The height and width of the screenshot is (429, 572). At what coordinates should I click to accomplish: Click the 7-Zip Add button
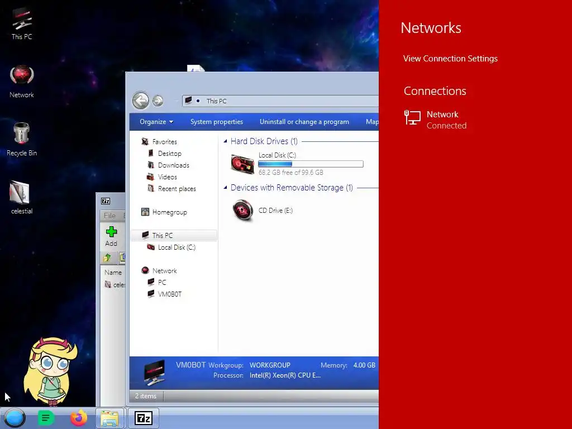pos(111,236)
